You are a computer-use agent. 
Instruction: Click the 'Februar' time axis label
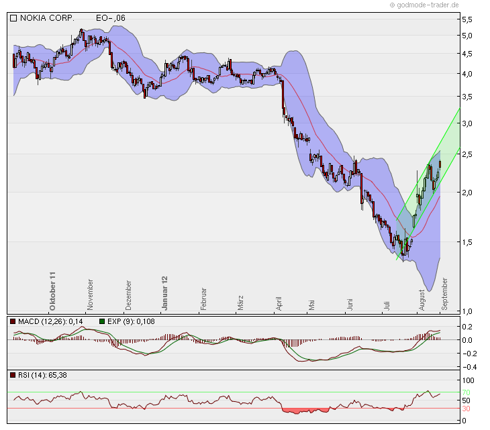[203, 299]
